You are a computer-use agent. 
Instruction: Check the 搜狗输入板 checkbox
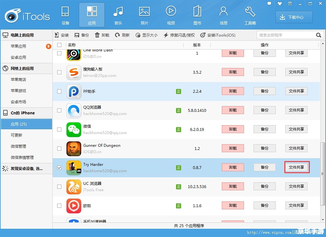click(59, 72)
